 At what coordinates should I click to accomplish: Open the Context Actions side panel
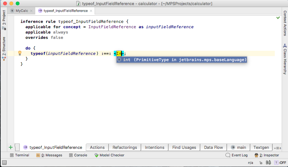point(285,23)
